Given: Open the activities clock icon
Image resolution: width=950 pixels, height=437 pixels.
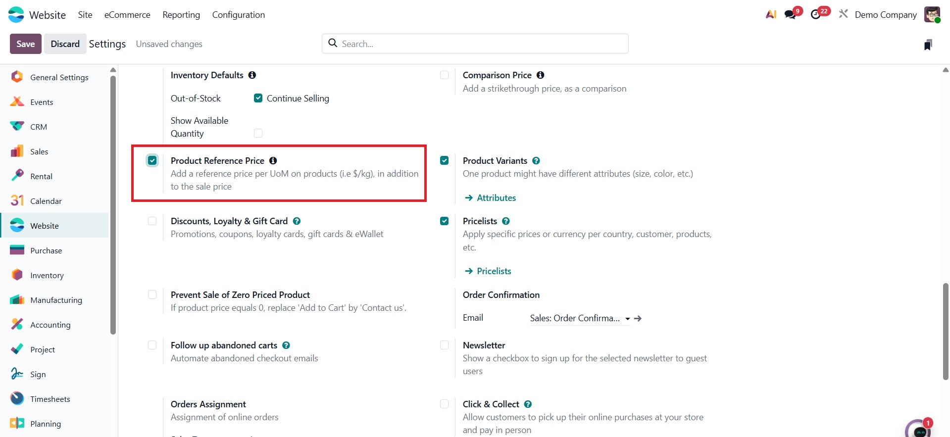Looking at the screenshot, I should point(816,14).
